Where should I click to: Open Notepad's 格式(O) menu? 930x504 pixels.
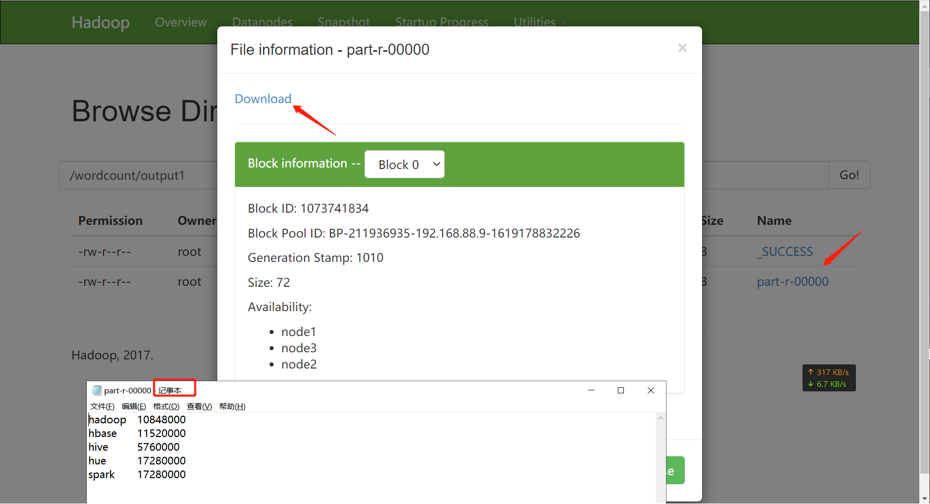167,407
